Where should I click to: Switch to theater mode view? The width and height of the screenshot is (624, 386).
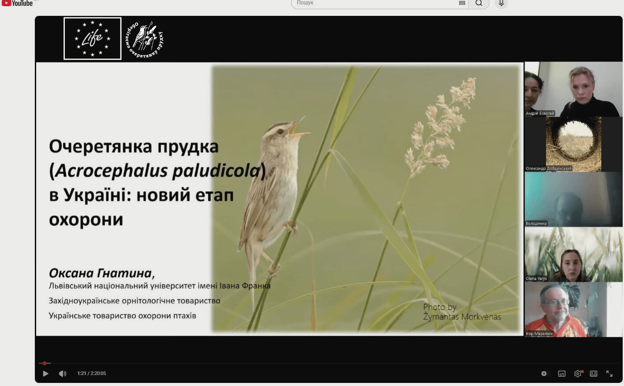coord(594,374)
